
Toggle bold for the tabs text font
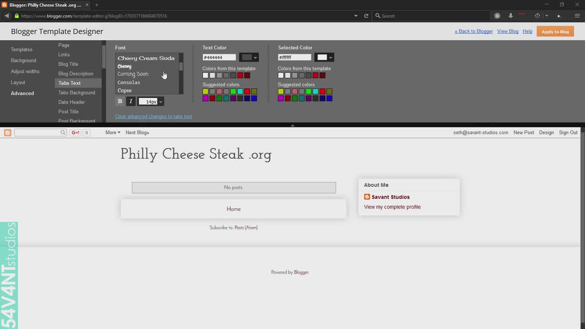[x=120, y=101]
